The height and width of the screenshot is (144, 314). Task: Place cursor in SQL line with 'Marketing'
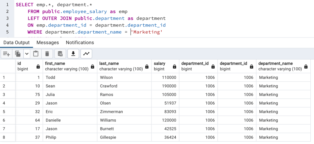pyautogui.click(x=147, y=32)
